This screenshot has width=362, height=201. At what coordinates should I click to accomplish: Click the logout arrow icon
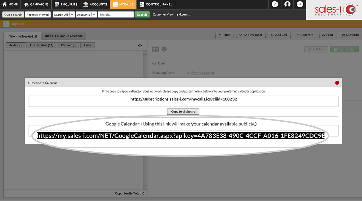tap(300, 4)
